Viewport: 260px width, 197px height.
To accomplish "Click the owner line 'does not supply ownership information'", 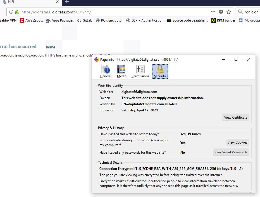I will [x=162, y=98].
